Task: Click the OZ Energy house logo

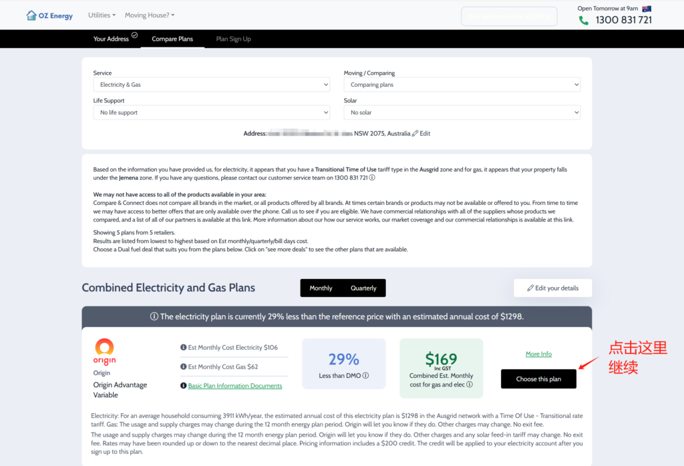Action: coord(31,15)
